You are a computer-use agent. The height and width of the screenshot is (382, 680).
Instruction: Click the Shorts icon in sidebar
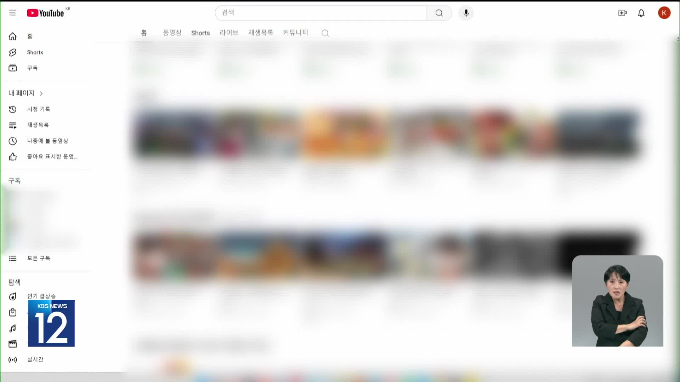pyautogui.click(x=13, y=52)
